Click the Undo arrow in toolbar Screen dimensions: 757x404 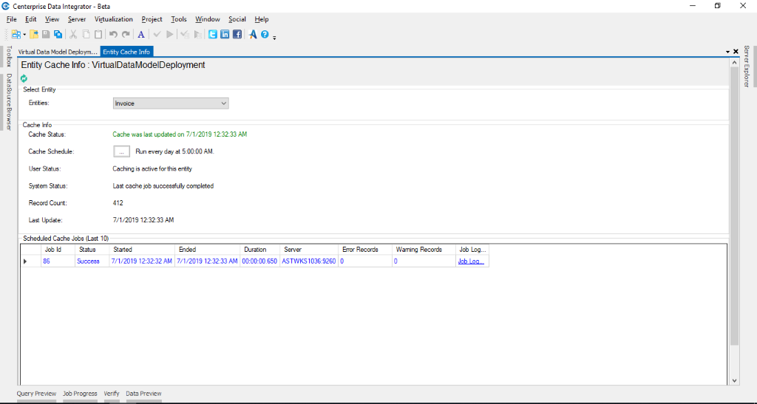[x=113, y=34]
